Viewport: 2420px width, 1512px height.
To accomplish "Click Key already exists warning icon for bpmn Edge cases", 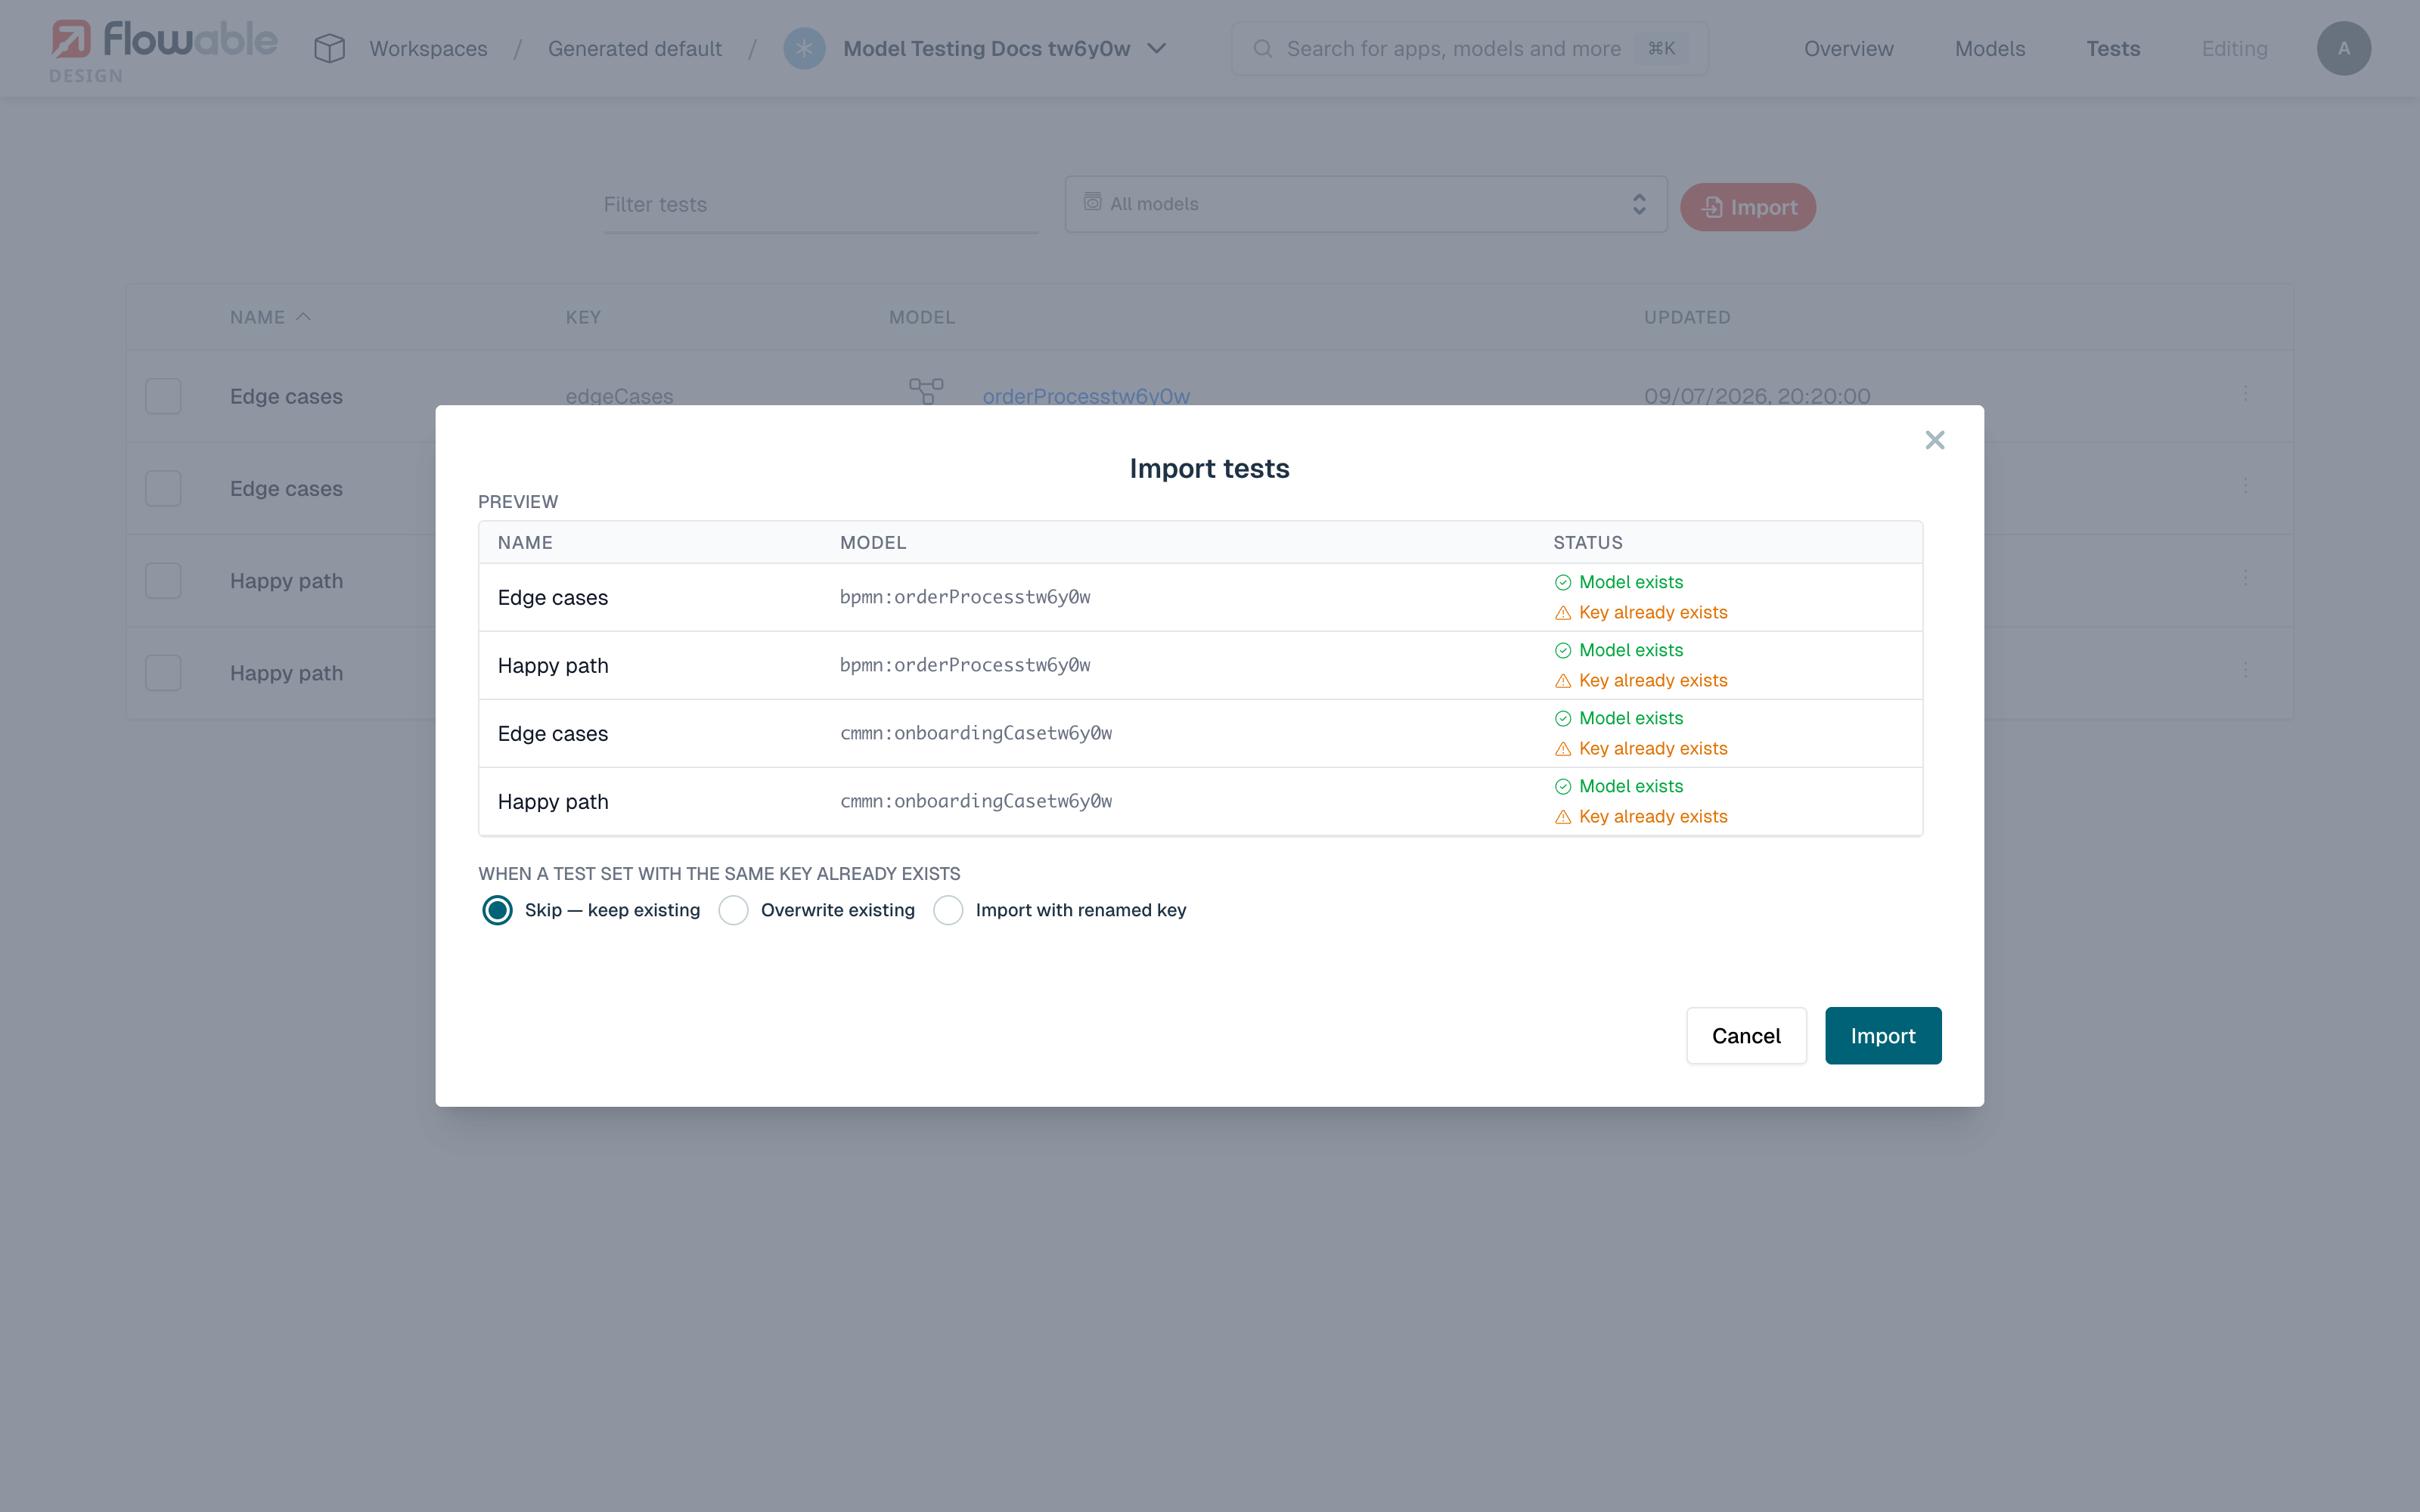I will [1562, 612].
